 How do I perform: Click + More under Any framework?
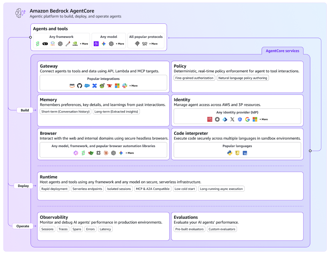[84, 44]
